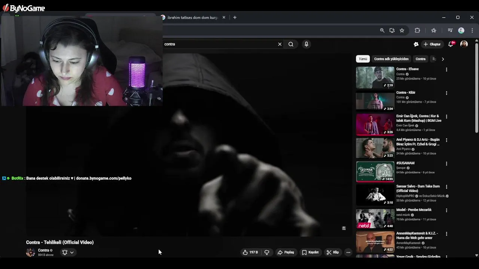This screenshot has height=269, width=479.
Task: Click the BotRix donate chat message
Action: (x=67, y=178)
